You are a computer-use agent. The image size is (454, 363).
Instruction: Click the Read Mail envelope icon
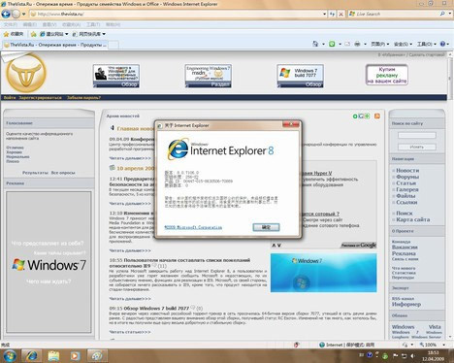tap(347, 44)
